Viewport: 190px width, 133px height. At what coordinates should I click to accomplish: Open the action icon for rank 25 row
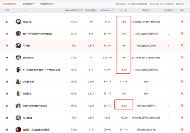[182, 81]
